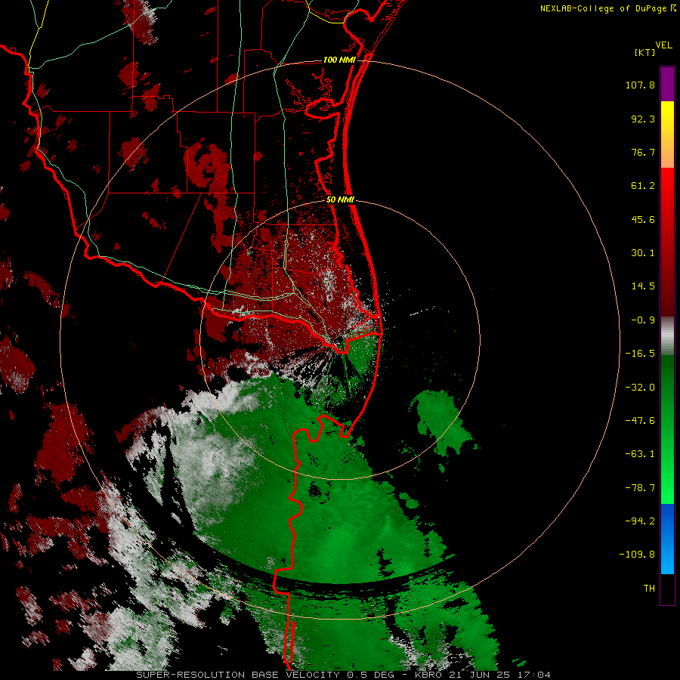Click the -109.8 legend value
Screen dimensions: 680x680
[x=637, y=555]
